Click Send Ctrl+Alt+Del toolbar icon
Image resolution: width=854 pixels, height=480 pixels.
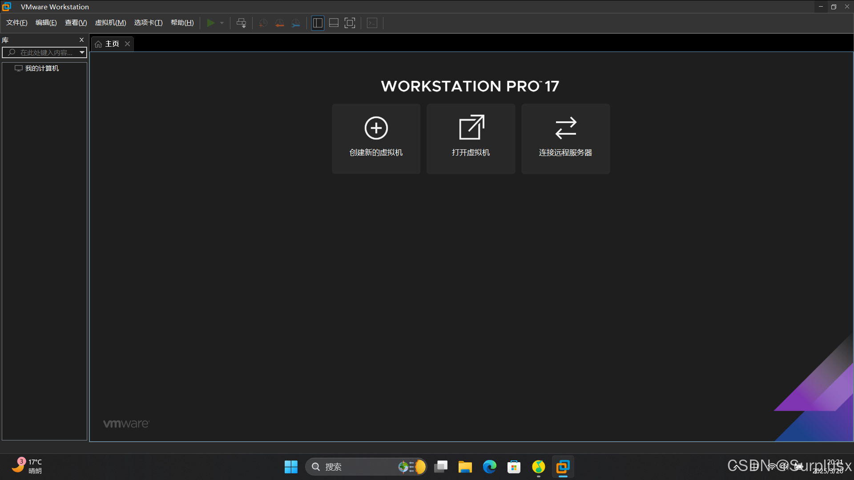241,23
